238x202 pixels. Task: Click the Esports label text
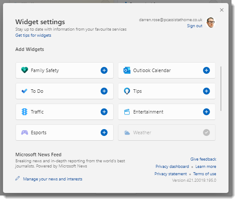click(38, 133)
